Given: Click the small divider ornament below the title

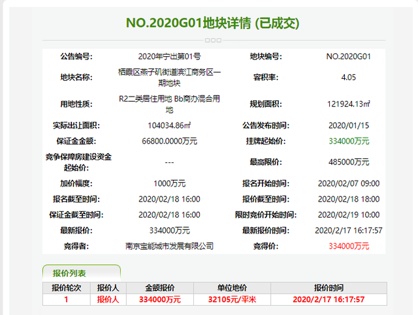Looking at the screenshot, I should [x=212, y=40].
